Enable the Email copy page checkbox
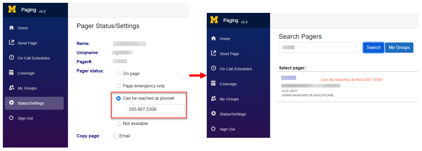This screenshot has height=151, width=422. [x=116, y=136]
